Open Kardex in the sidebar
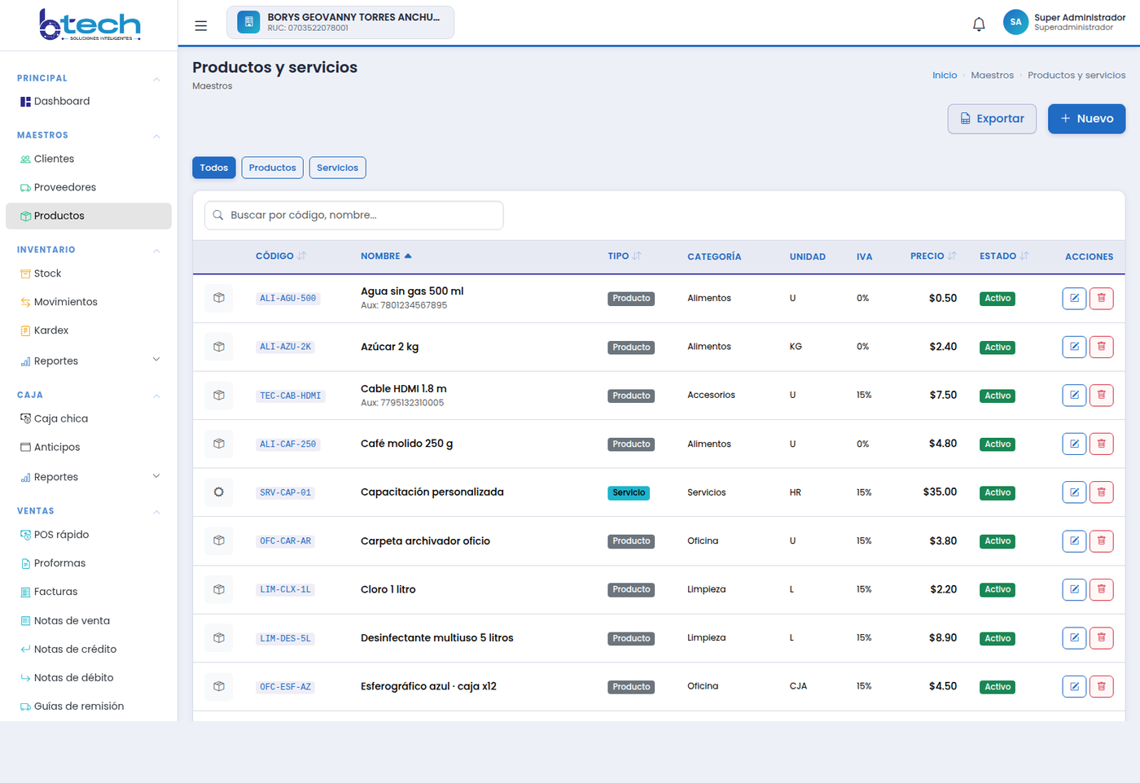 (x=89, y=330)
